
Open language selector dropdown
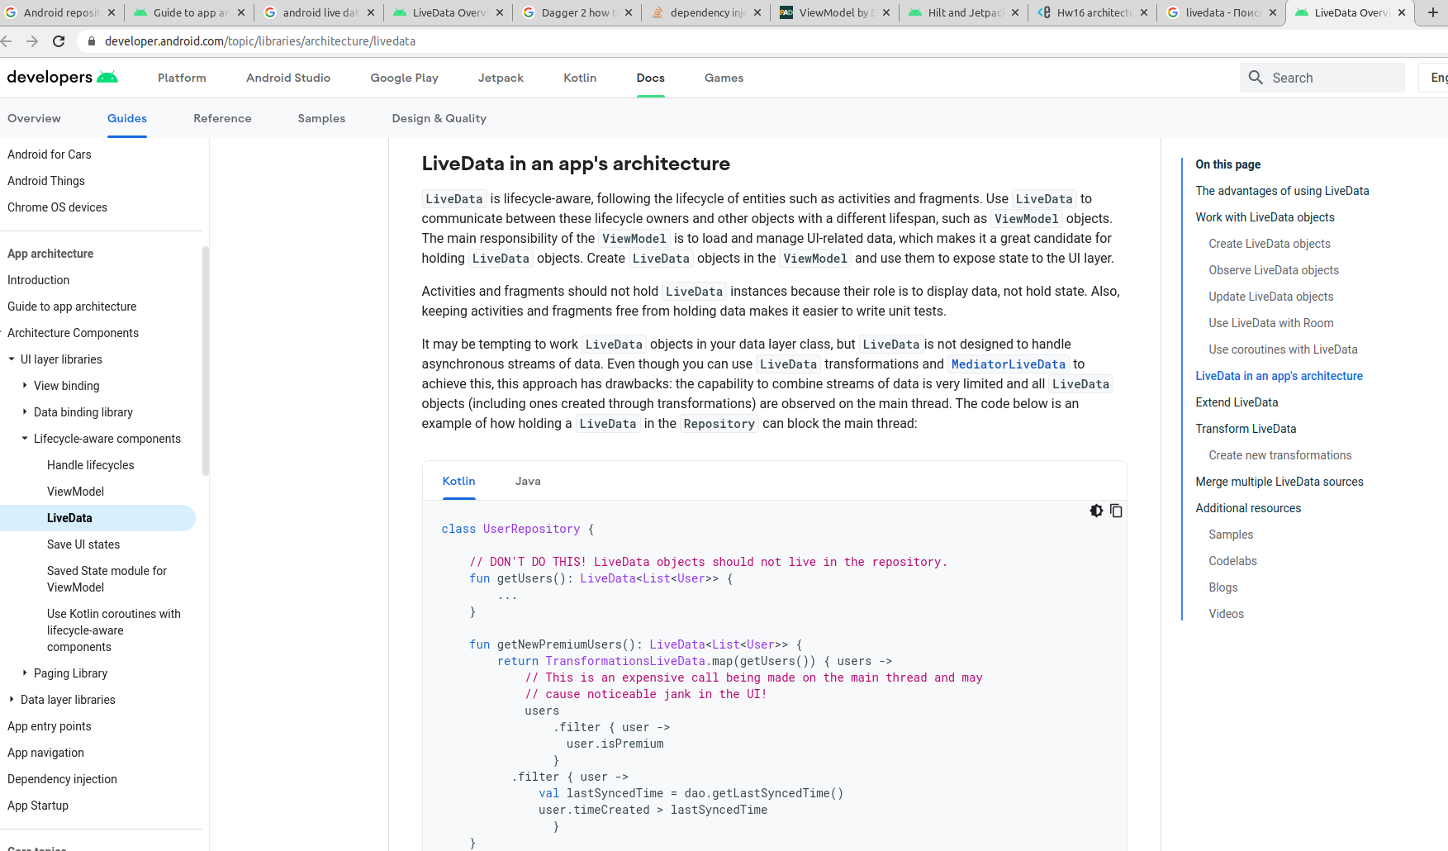point(1434,78)
